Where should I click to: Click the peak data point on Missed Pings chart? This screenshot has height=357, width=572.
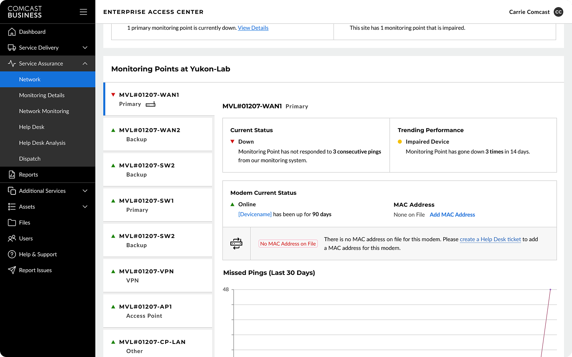click(x=550, y=290)
